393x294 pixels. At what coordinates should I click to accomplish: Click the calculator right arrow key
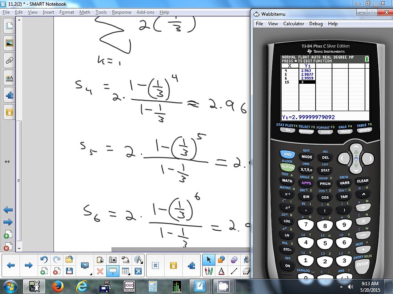(x=369, y=158)
